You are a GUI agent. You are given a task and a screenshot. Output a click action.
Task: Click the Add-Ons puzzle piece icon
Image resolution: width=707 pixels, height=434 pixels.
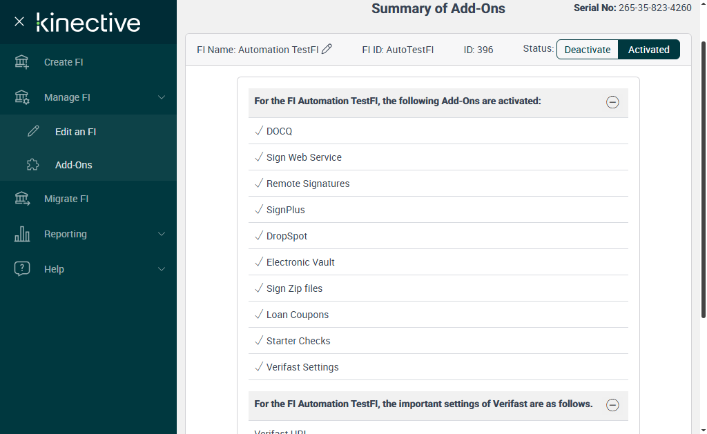click(x=33, y=165)
